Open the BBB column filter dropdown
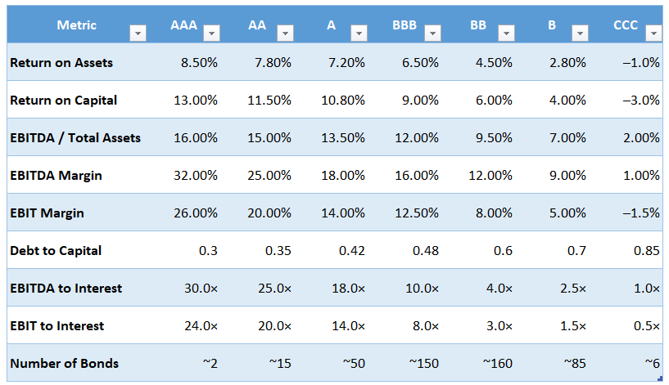669x385 pixels. click(x=432, y=34)
